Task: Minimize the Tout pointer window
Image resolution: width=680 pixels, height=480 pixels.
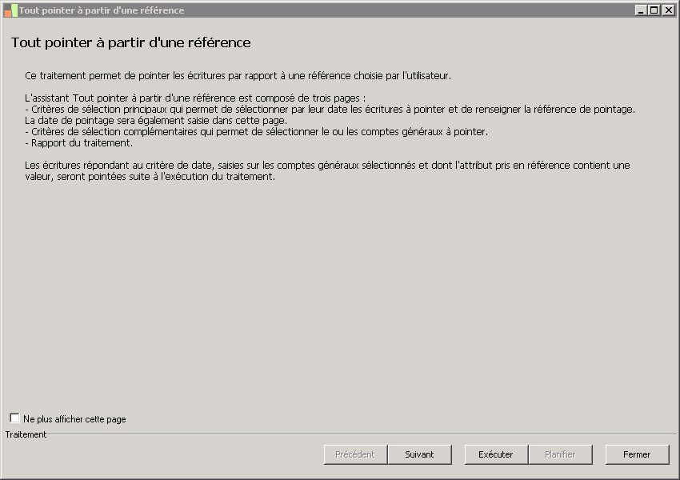Action: tap(641, 10)
